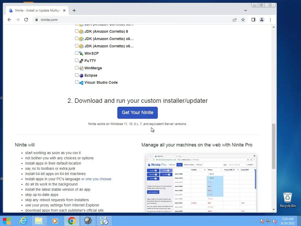Open Windows Media Player from taskbar
This screenshot has width=301, height=226.
(x=55, y=221)
